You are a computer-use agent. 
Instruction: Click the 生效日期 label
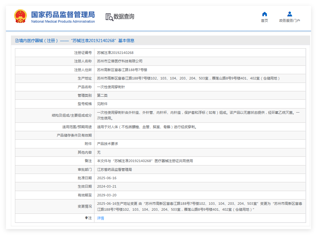point(85,186)
